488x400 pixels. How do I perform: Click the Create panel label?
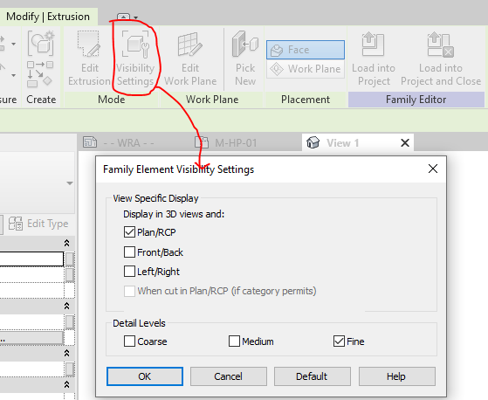point(41,100)
